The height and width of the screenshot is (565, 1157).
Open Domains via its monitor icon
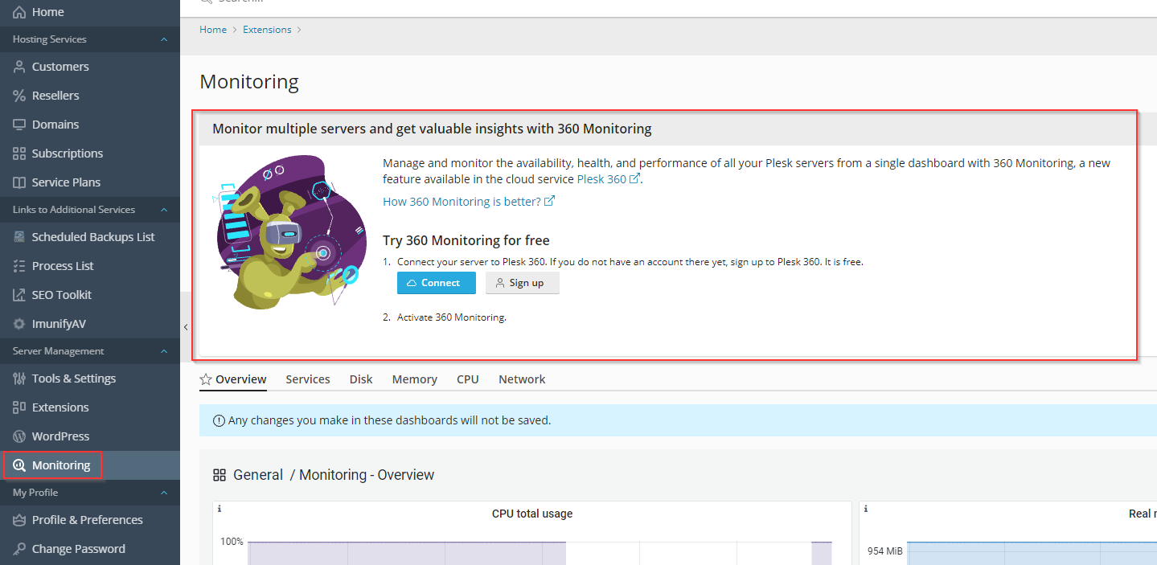click(19, 125)
